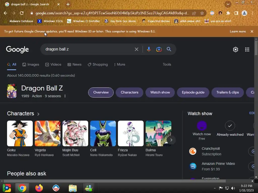Select the Overview chip
Screen dimensions: 258x193
[101, 92]
